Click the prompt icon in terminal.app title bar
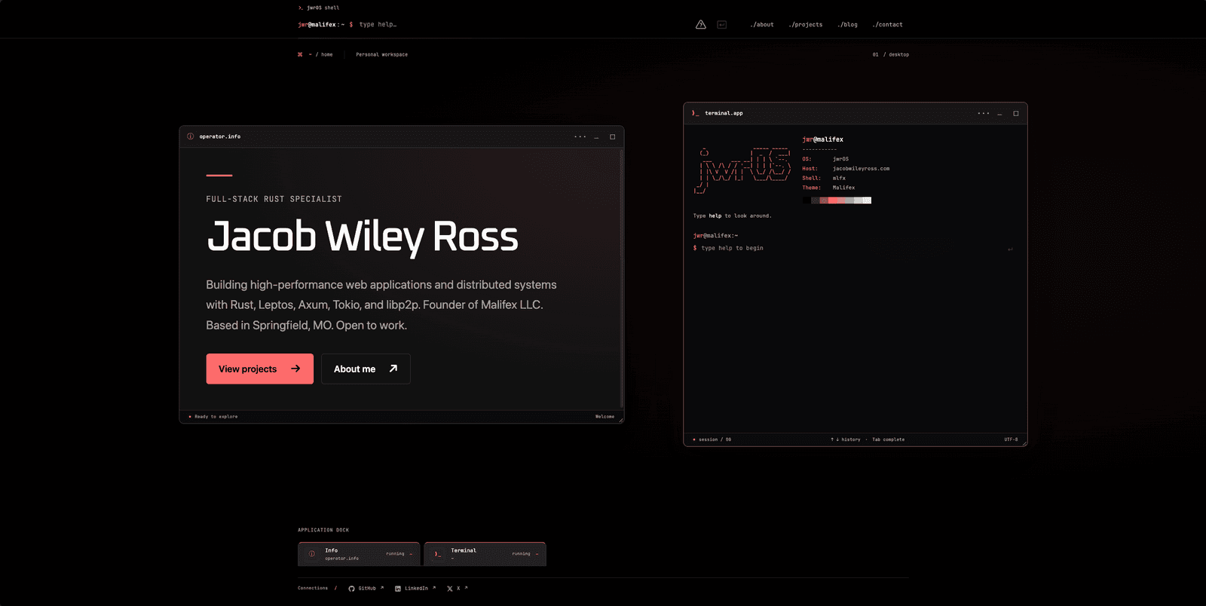The width and height of the screenshot is (1206, 606). [x=695, y=113]
